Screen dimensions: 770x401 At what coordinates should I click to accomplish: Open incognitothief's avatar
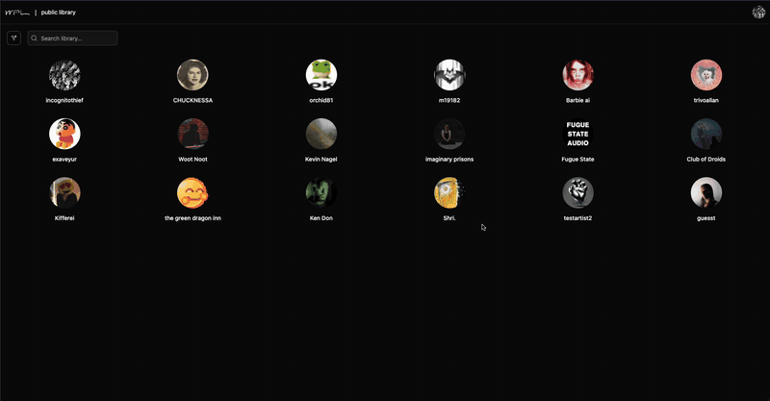coord(64,75)
